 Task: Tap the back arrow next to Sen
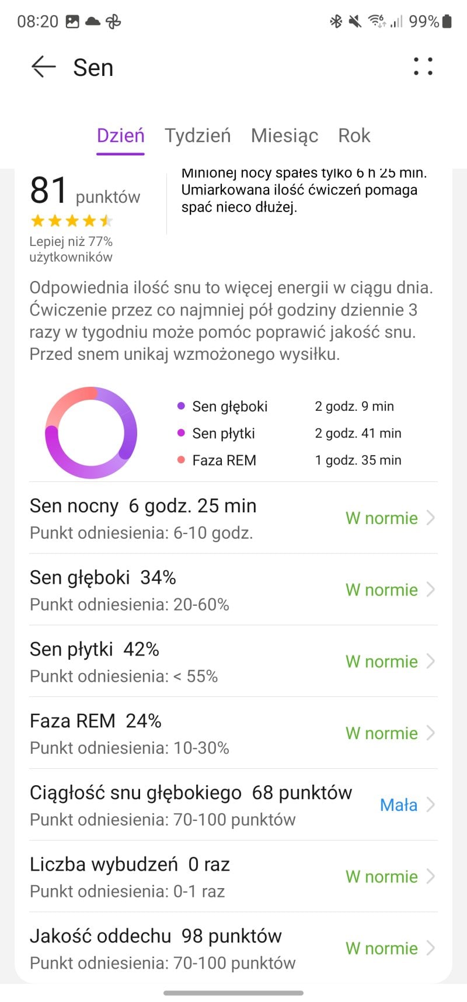coord(44,67)
